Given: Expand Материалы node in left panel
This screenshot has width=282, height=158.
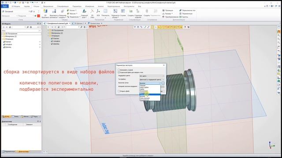Looking at the screenshot, I should 2,36.
